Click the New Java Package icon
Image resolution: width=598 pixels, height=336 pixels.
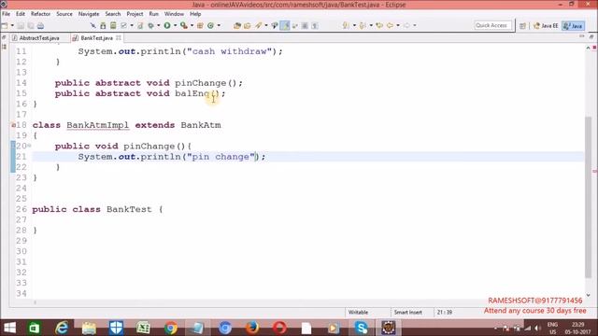point(200,25)
